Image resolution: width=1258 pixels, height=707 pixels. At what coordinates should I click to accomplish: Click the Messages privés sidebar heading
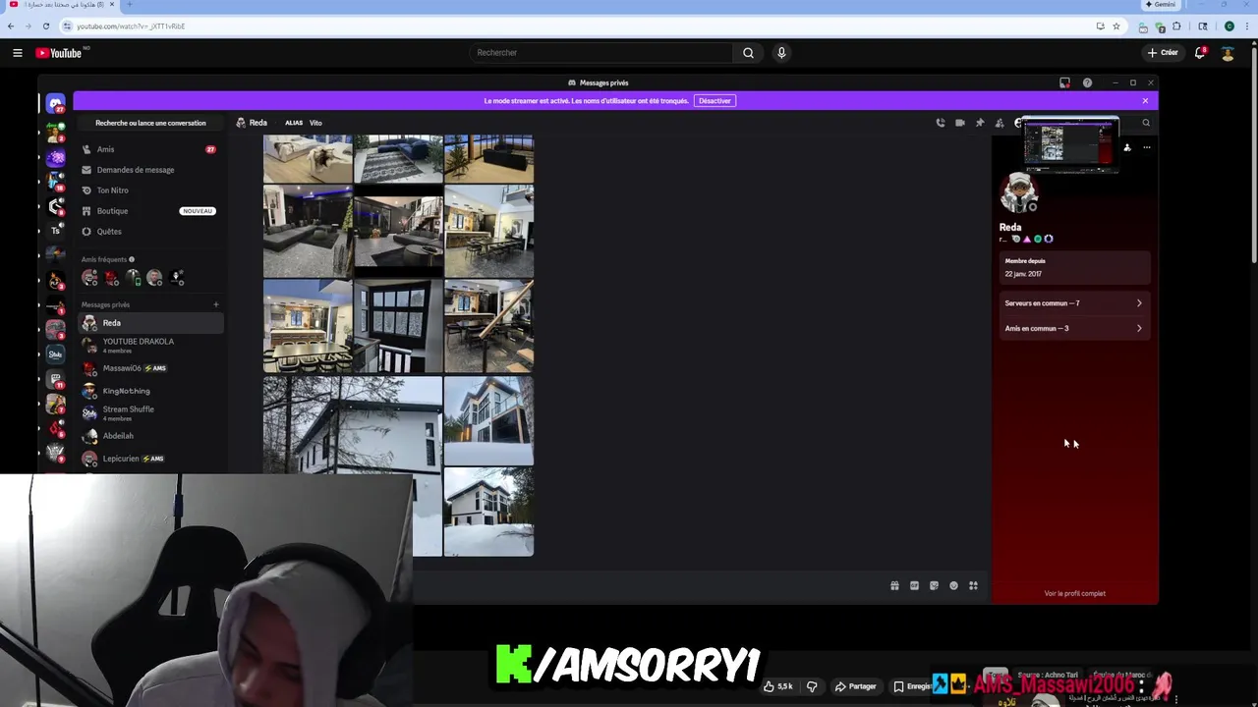105,304
